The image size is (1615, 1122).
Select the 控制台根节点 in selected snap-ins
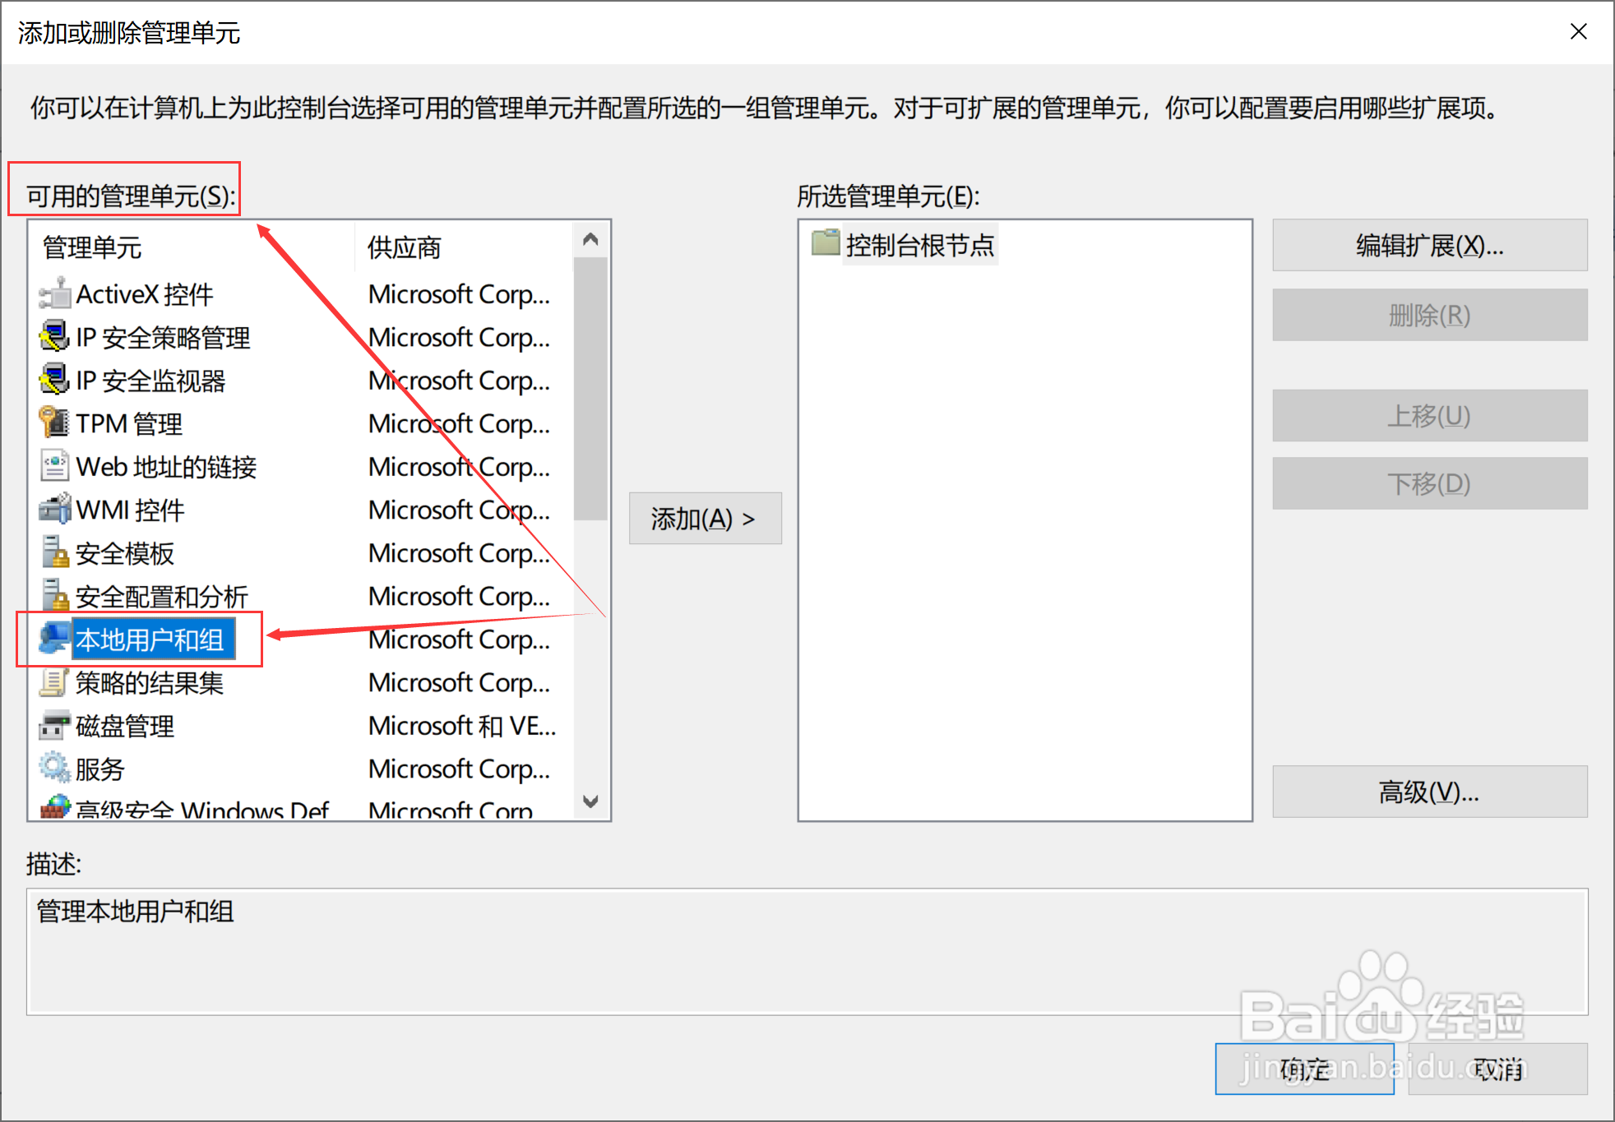[919, 244]
